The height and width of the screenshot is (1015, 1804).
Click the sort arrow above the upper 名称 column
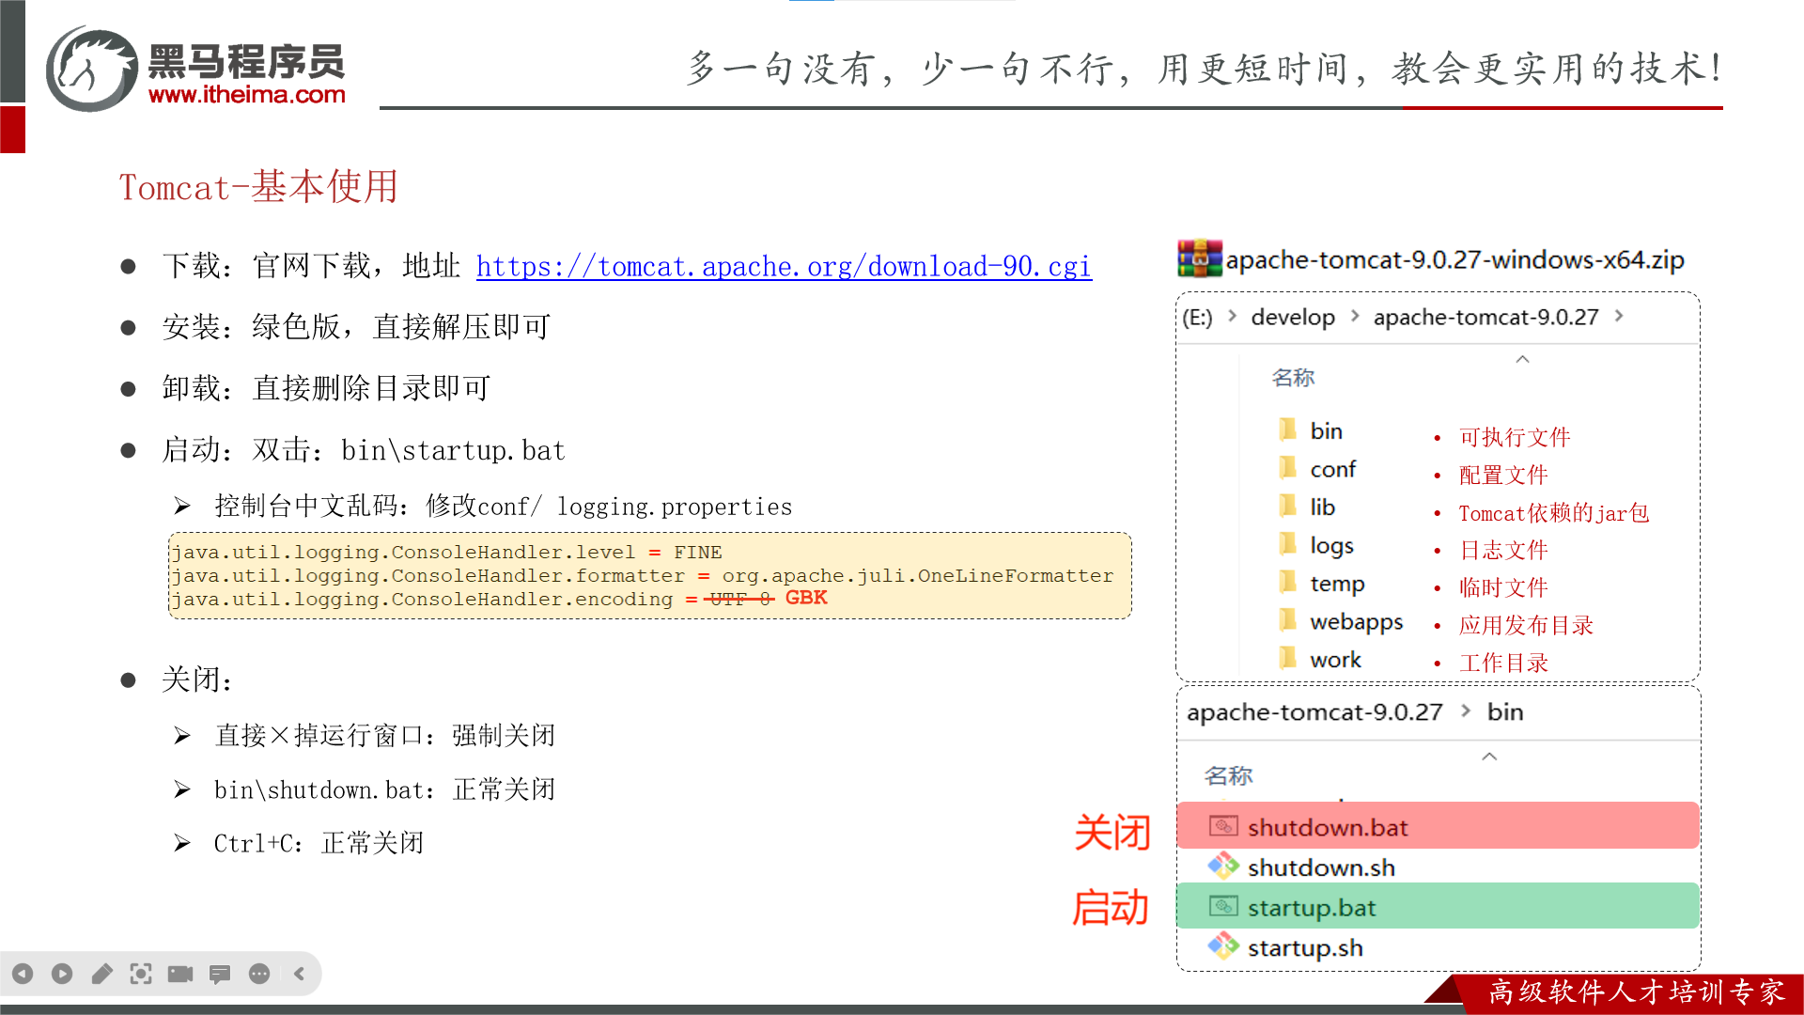click(1522, 359)
